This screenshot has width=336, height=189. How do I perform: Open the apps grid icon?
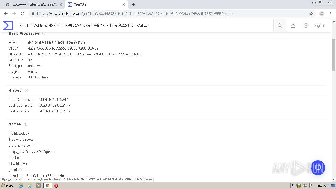pyautogui.click(x=306, y=25)
